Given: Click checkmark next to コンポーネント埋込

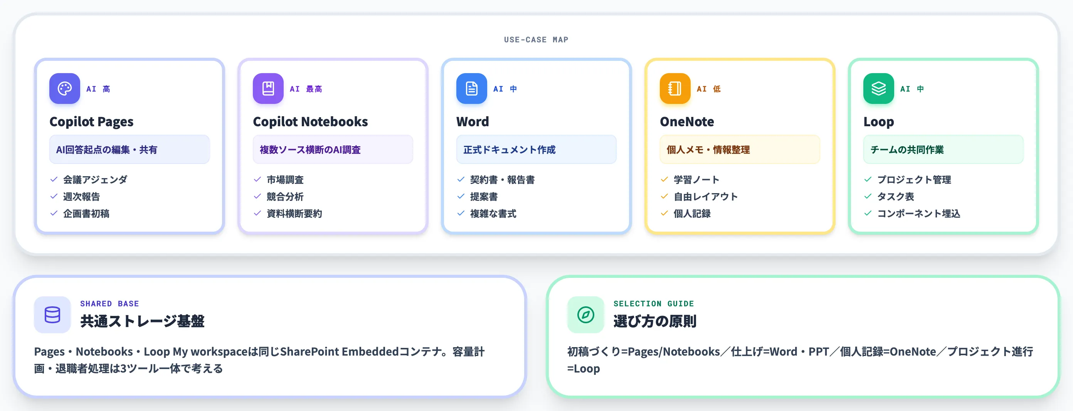Looking at the screenshot, I should 868,214.
